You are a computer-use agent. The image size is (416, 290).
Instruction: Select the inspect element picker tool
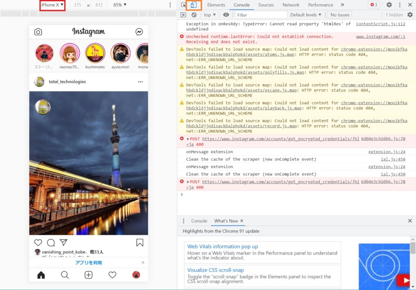[183, 5]
